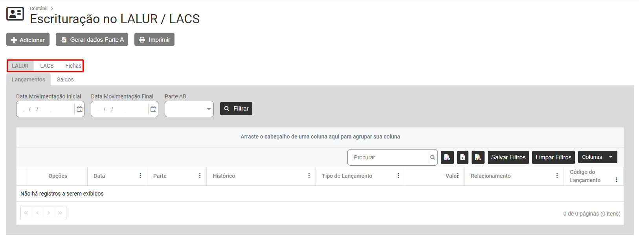This screenshot has width=639, height=240.
Task: Switch to the Fichas tab
Action: pos(73,66)
